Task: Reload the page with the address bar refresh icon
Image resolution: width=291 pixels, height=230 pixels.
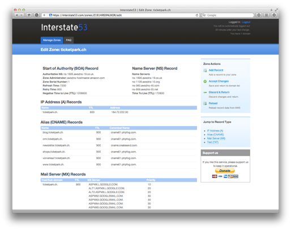Action: (197, 15)
